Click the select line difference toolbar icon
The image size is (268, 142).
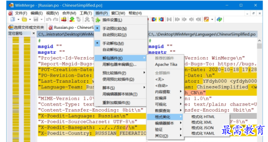[x=64, y=19]
